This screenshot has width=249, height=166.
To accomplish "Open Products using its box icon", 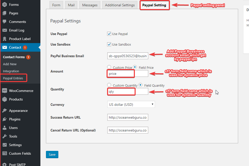I will pos(5,99).
